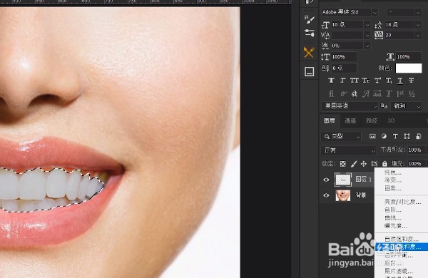Open the orange crossed-brushes Tool Presets icon
Image resolution: width=428 pixels, height=278 pixels.
[309, 52]
